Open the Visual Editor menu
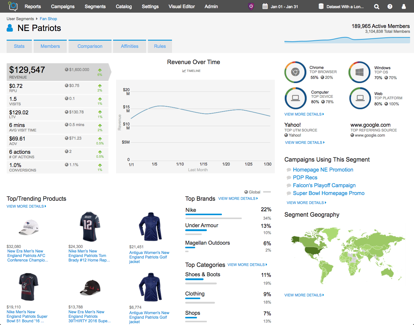Image resolution: width=414 pixels, height=325 pixels. 182,6
